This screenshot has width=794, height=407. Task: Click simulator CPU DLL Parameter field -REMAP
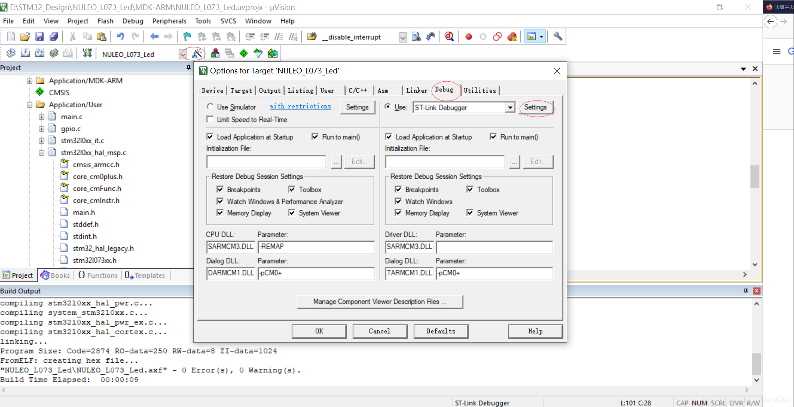(x=316, y=247)
